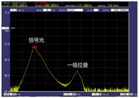Open the SMPL 1501(MANU) sampling field
This screenshot has width=139, height=98.
tap(120, 10)
